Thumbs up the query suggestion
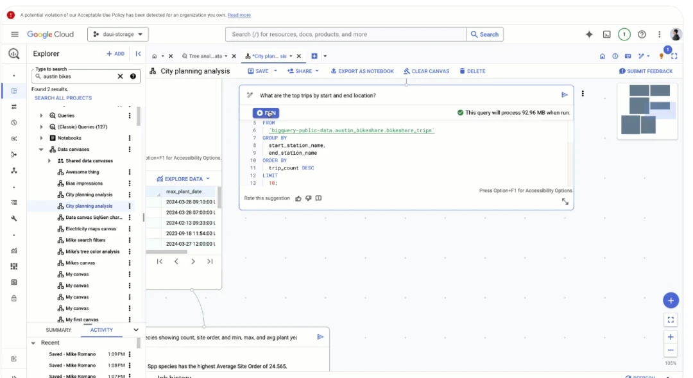Image resolution: width=693 pixels, height=378 pixels. point(298,198)
